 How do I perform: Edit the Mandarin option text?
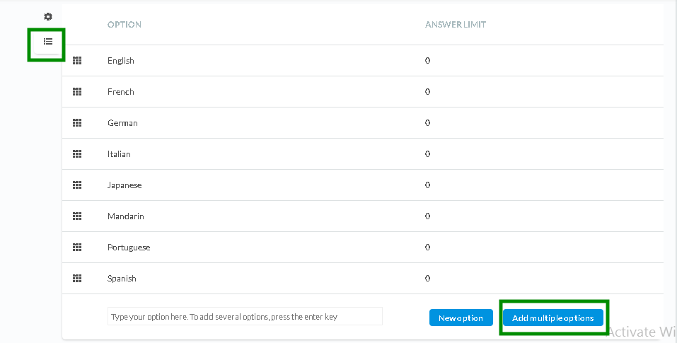[x=126, y=216]
